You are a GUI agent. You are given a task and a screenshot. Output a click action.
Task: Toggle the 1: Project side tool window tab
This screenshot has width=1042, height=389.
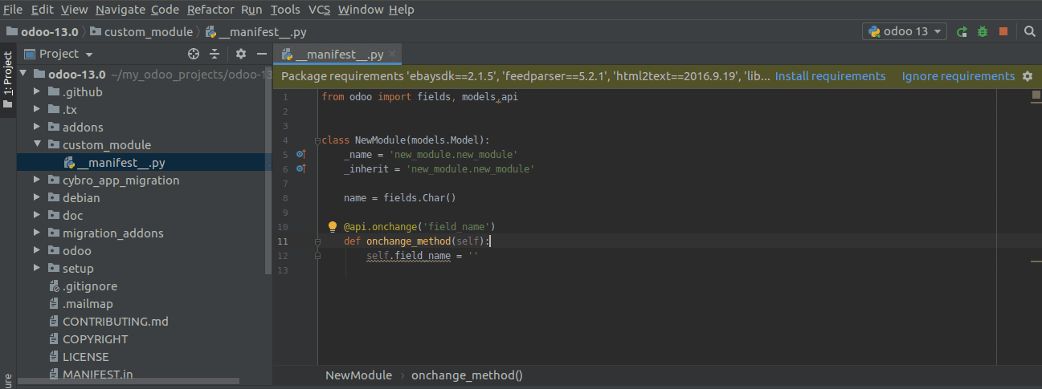(8, 80)
